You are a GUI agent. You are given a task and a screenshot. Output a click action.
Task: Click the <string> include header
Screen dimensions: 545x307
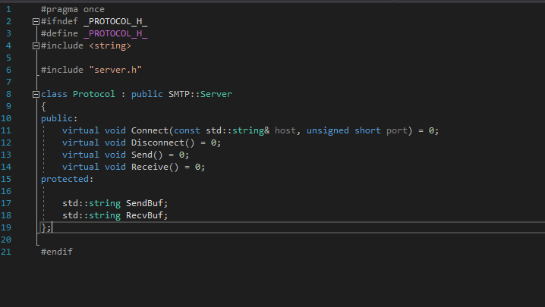tap(110, 45)
